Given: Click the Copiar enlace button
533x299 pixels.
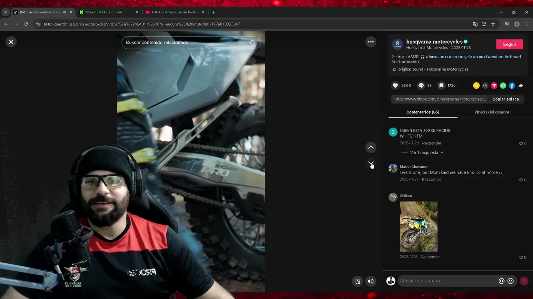Looking at the screenshot, I should 506,99.
